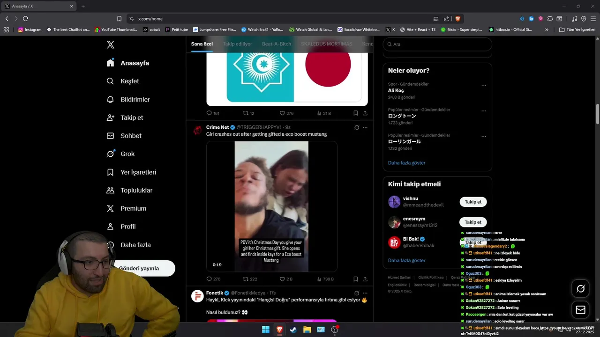Click Daha fazla göster under Kimi takip etmeli

407,260
